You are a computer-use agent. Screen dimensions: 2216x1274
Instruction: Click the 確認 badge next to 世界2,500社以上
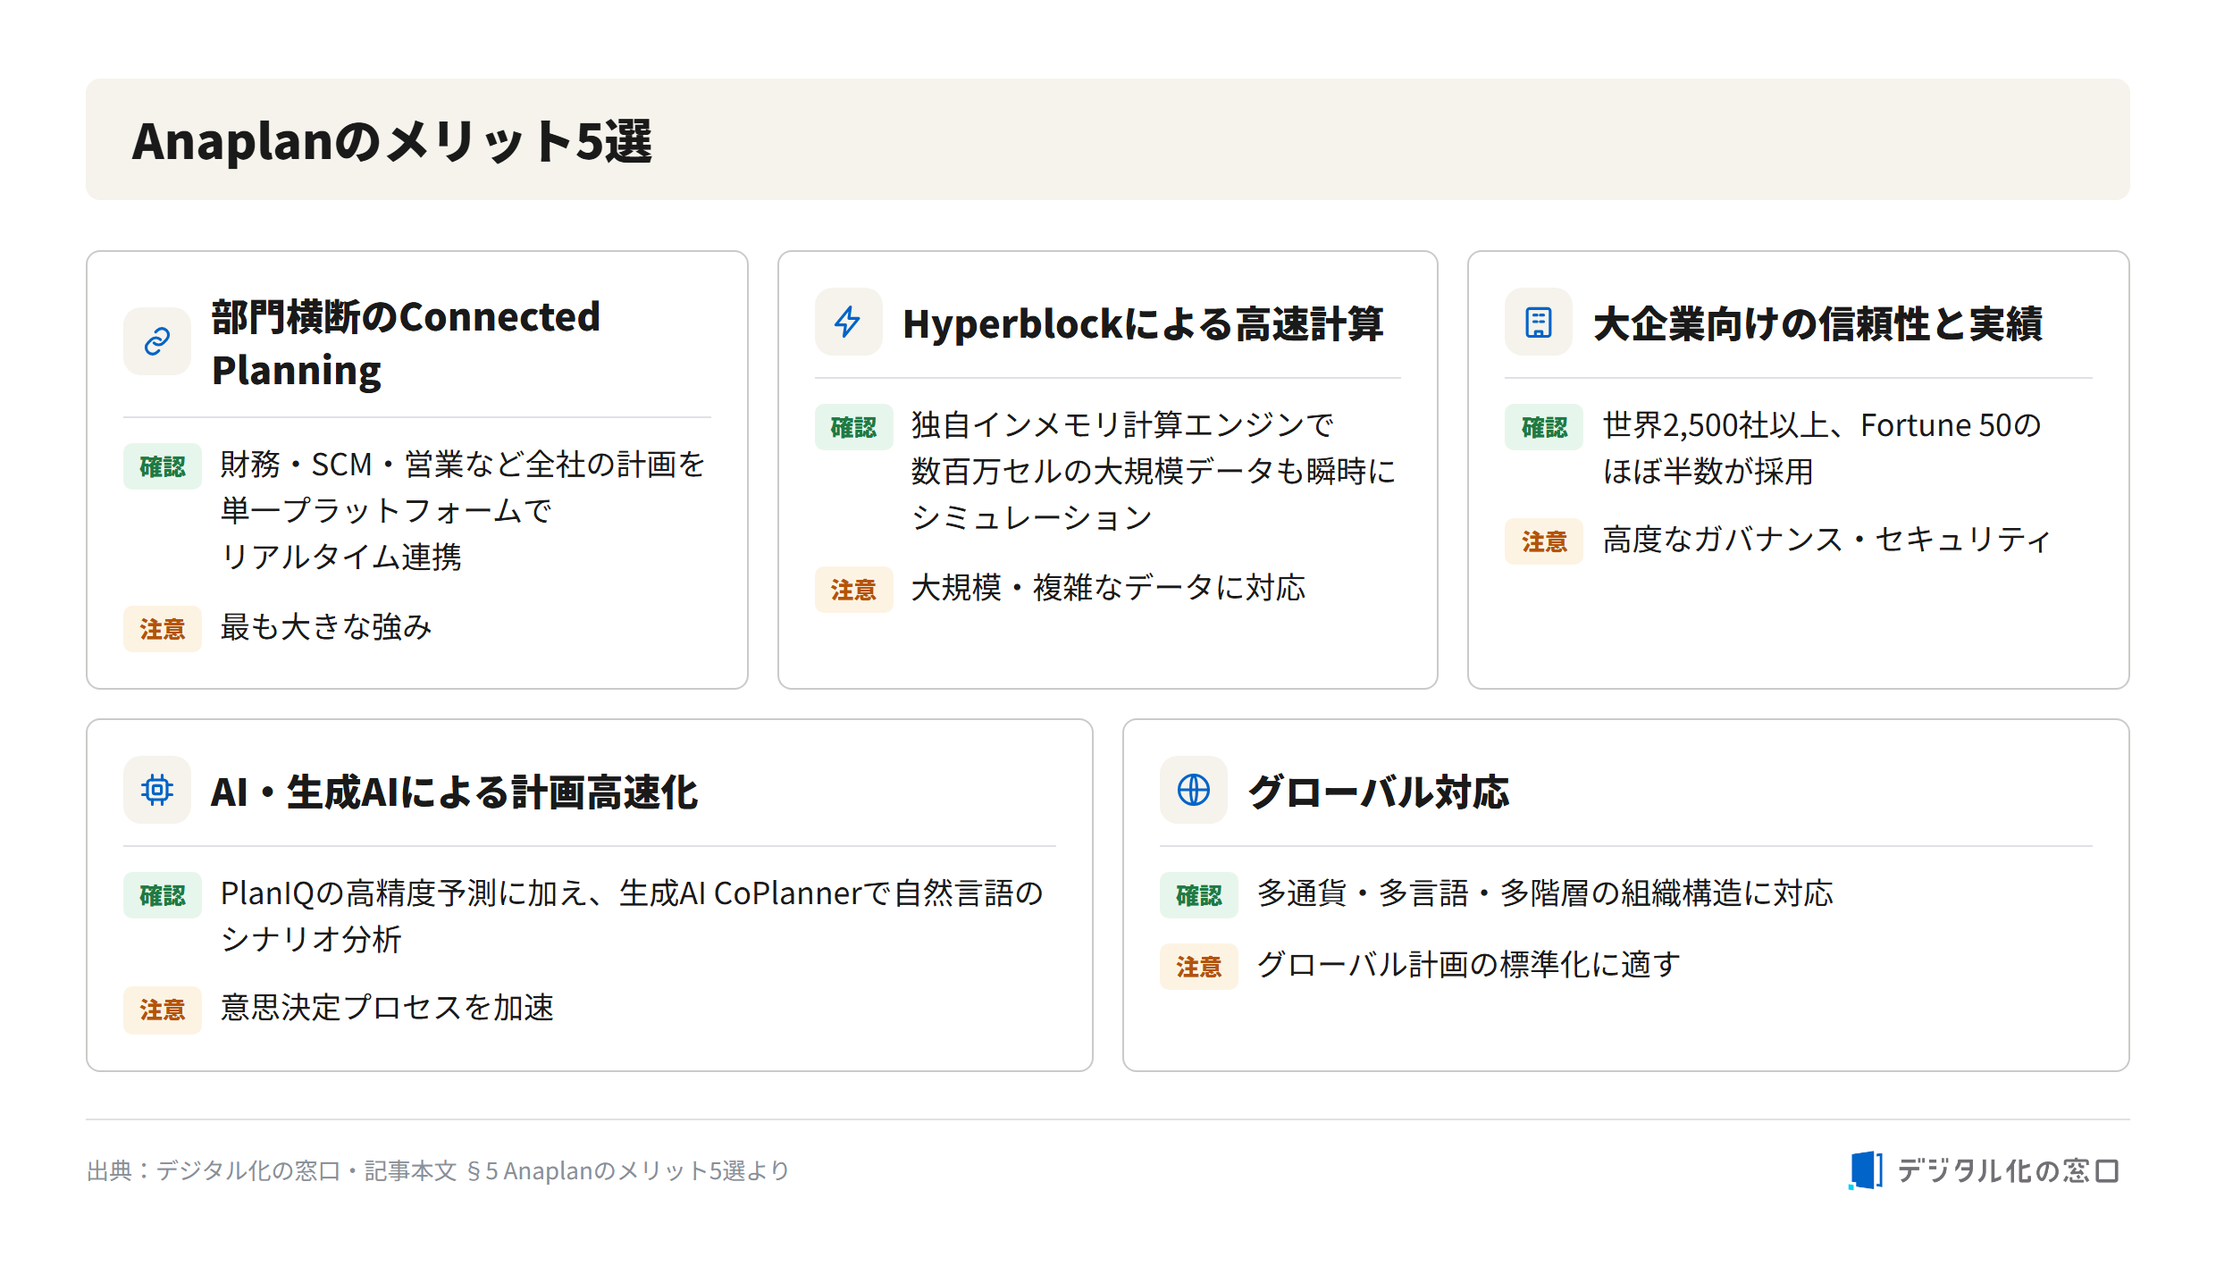pos(1543,427)
